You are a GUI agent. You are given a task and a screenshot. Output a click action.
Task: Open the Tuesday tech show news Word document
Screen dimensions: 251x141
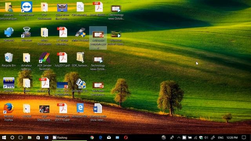click(x=98, y=112)
